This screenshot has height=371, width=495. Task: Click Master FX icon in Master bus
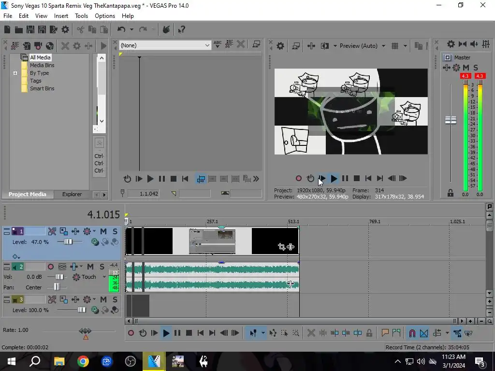(446, 68)
